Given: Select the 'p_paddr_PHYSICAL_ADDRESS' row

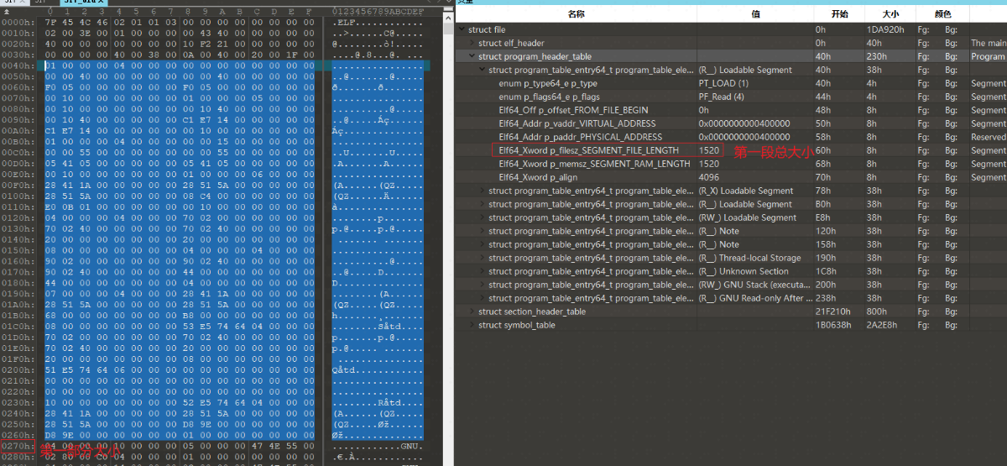Looking at the screenshot, I should click(x=731, y=137).
